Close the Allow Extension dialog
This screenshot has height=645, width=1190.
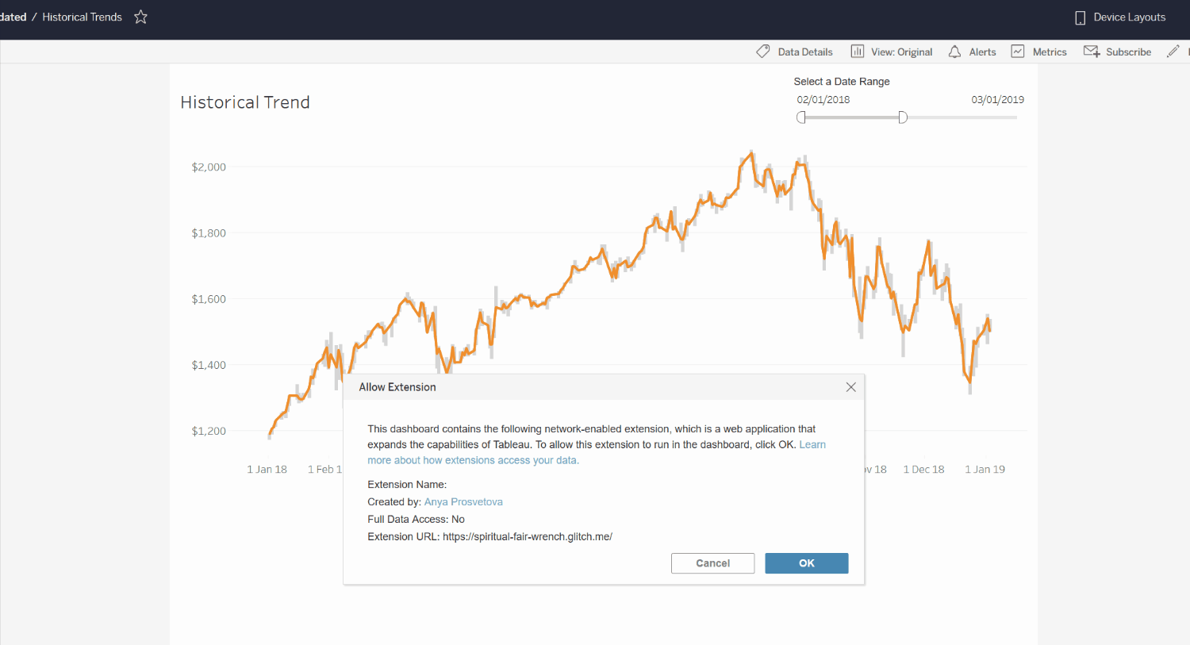click(x=850, y=387)
